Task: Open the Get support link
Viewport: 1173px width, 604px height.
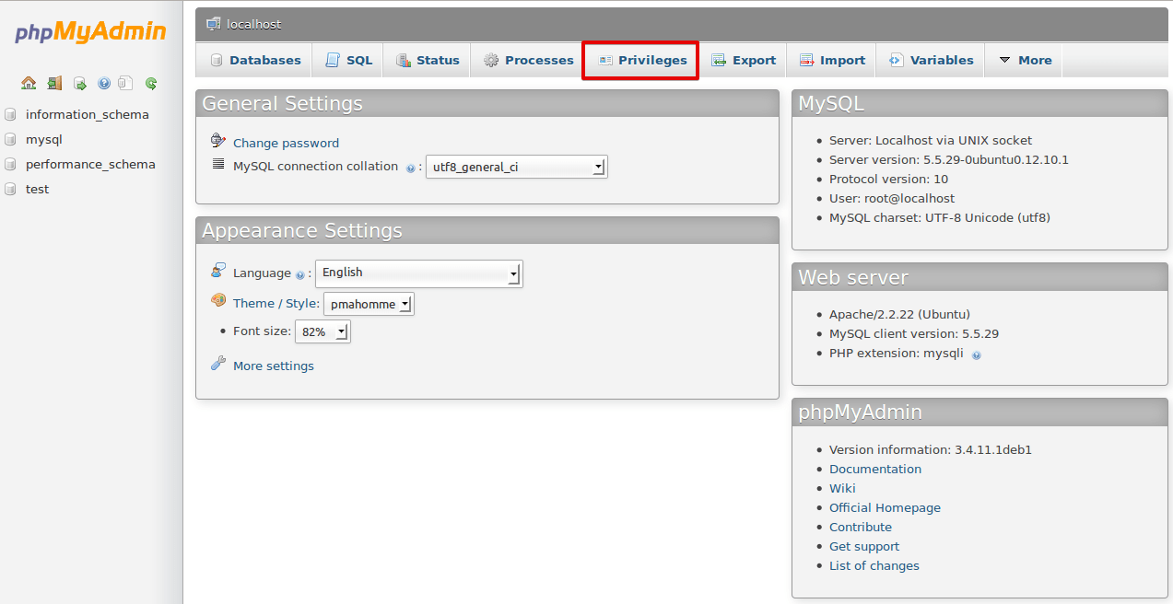Action: click(863, 547)
